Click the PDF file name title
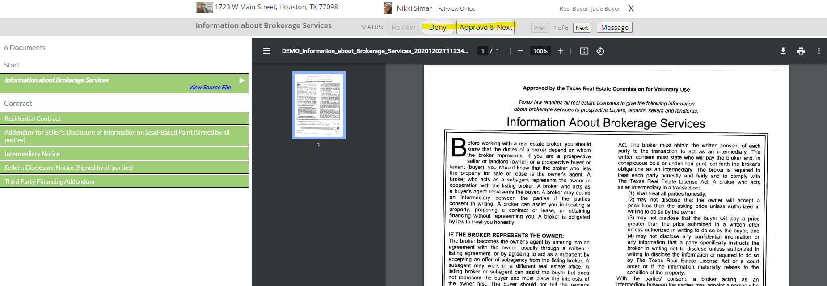The height and width of the screenshot is (286, 827). tap(375, 51)
